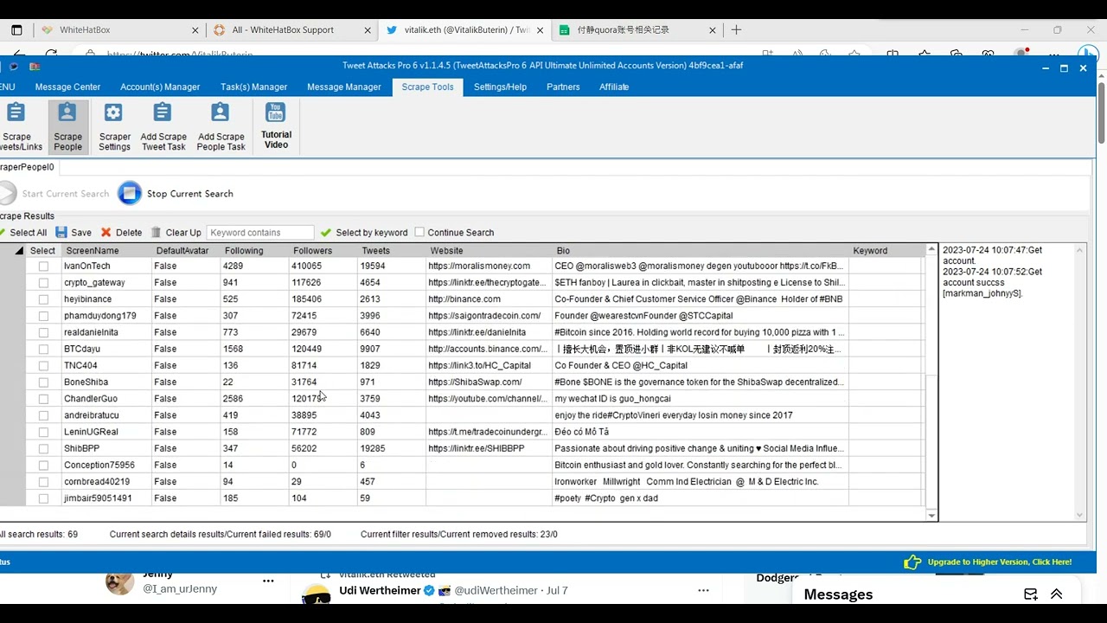Expand the row selector header arrow
Screen dimensions: 1107x623
point(19,251)
